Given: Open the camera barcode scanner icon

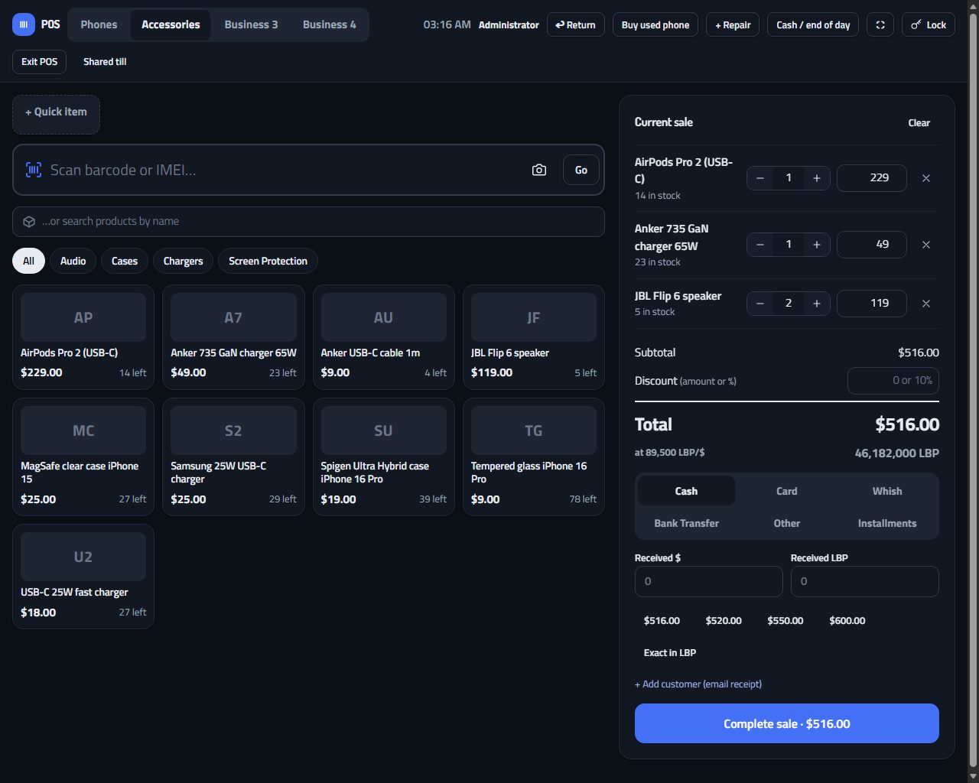Looking at the screenshot, I should pyautogui.click(x=539, y=170).
